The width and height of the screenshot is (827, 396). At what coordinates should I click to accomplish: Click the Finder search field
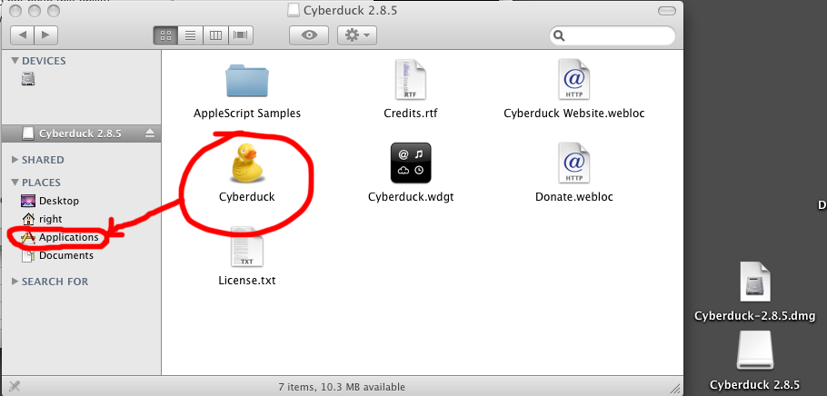tap(612, 35)
